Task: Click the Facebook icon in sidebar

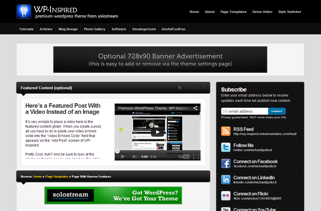Action: coord(225,163)
